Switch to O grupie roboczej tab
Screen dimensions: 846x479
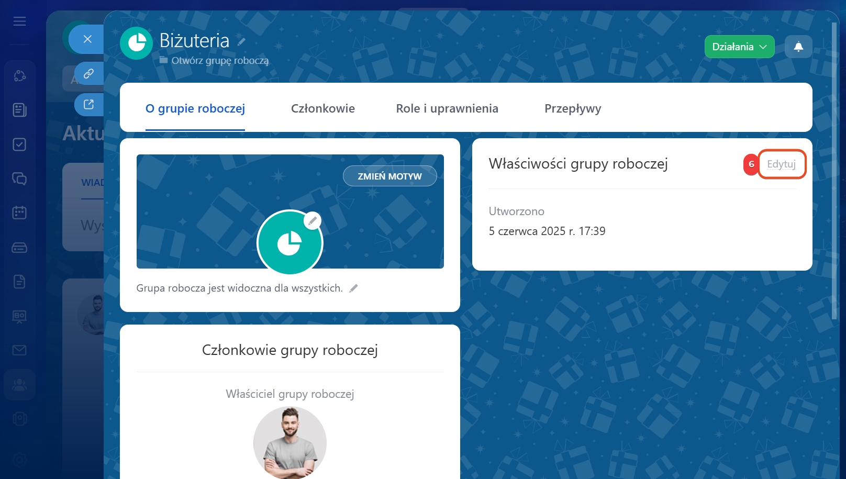pyautogui.click(x=195, y=108)
